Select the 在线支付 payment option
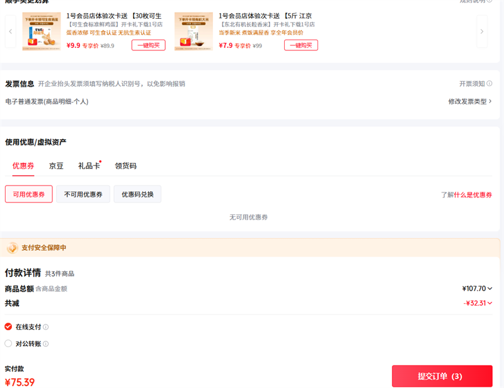504x388 pixels. (8, 326)
